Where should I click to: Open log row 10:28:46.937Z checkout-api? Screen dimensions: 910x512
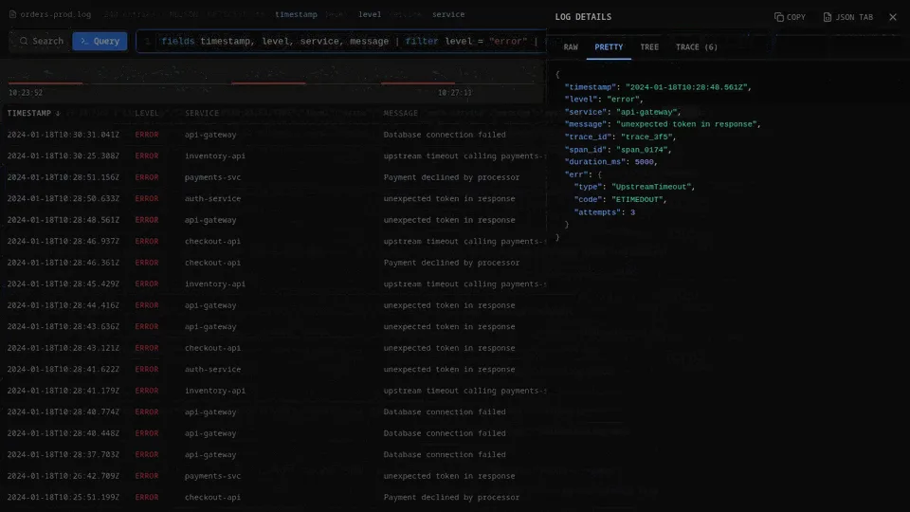coord(273,242)
